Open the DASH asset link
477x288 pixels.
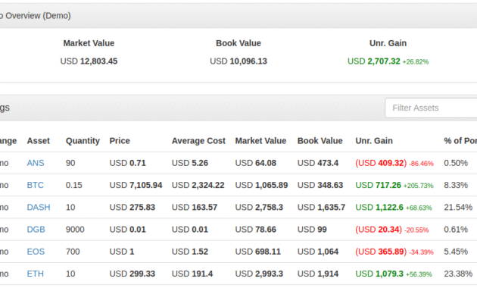[x=39, y=208]
